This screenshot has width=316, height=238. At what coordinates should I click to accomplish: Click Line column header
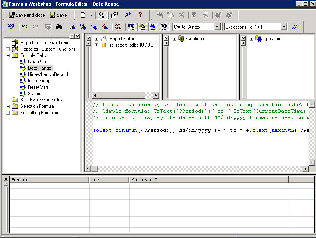pos(109,180)
